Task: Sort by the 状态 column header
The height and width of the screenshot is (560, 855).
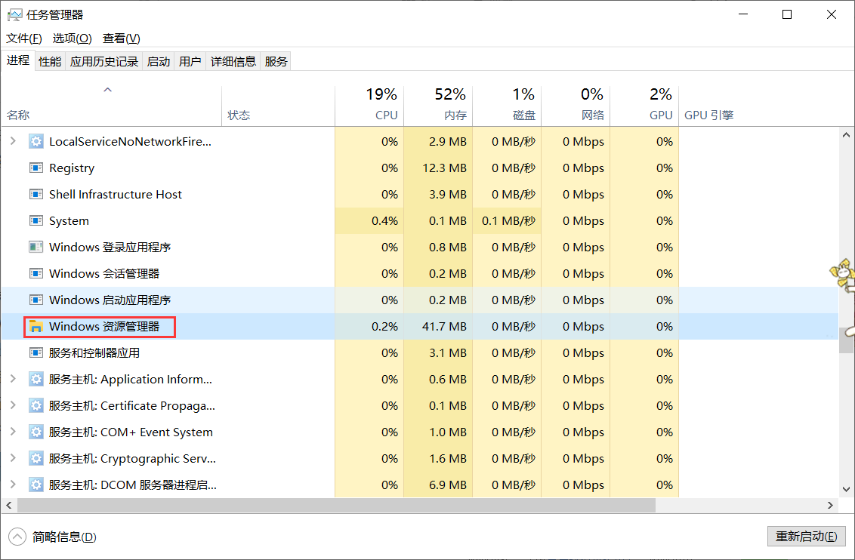Action: [x=278, y=106]
